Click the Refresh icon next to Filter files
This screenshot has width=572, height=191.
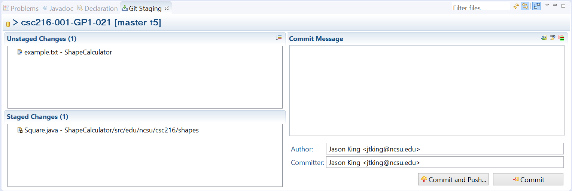point(516,6)
